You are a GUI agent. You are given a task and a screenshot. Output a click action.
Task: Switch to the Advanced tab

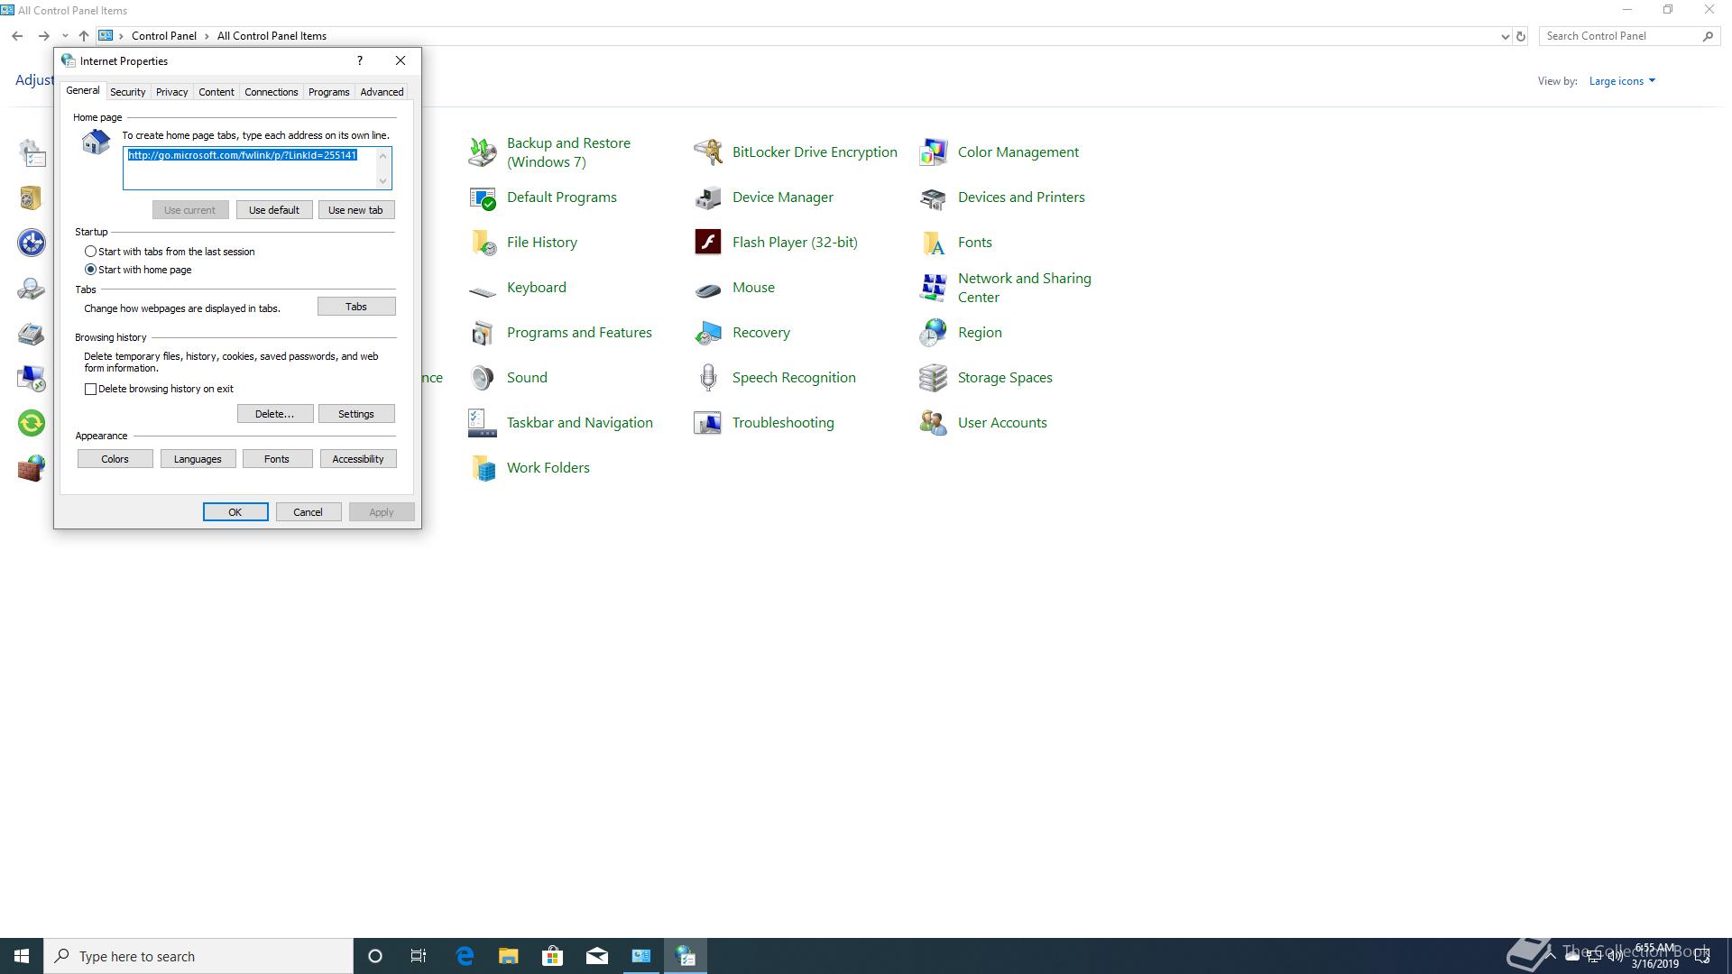[x=382, y=92]
